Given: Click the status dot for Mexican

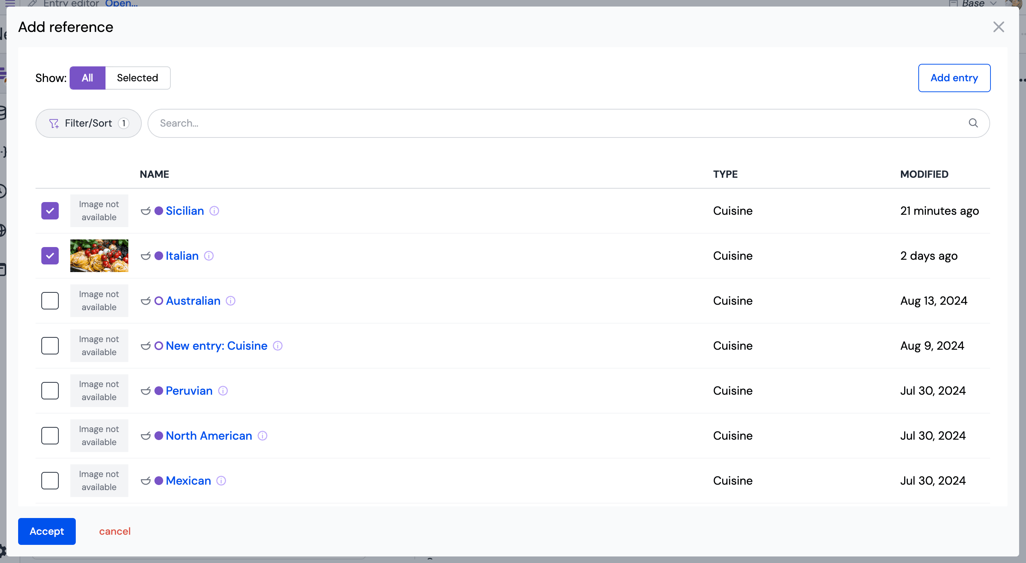Looking at the screenshot, I should coord(158,481).
